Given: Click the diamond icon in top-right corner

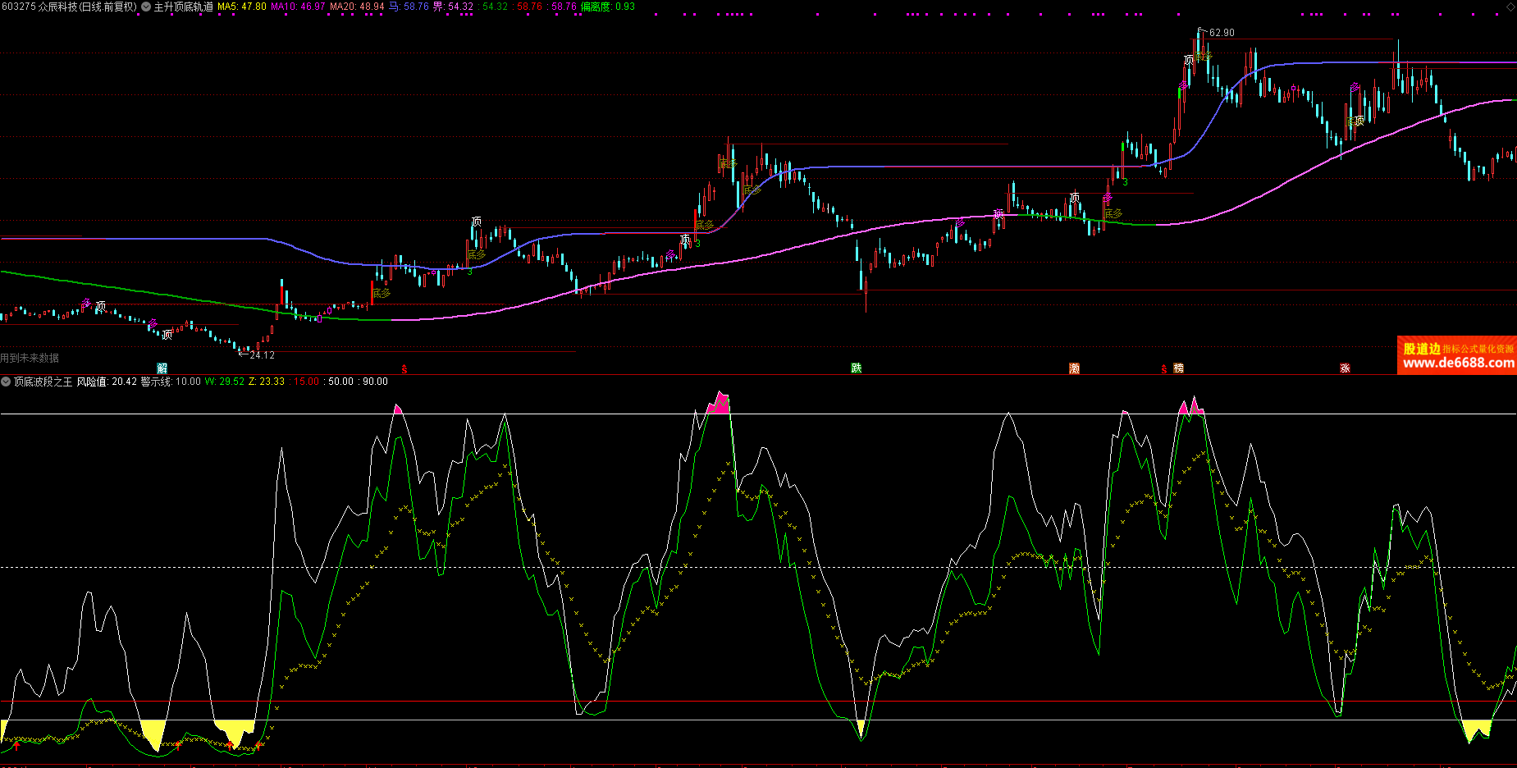Looking at the screenshot, I should (x=1510, y=7).
